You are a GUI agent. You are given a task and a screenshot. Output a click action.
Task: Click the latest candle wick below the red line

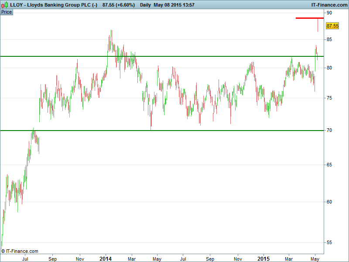coord(318,25)
